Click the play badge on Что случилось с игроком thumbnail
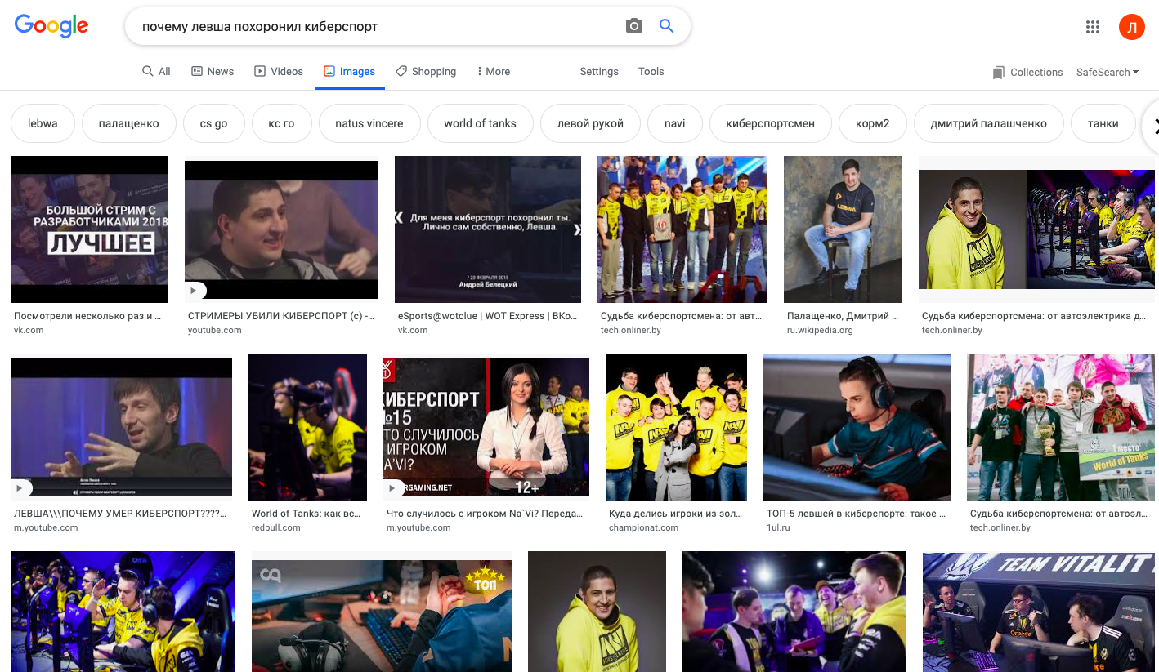The height and width of the screenshot is (672, 1159). click(394, 487)
